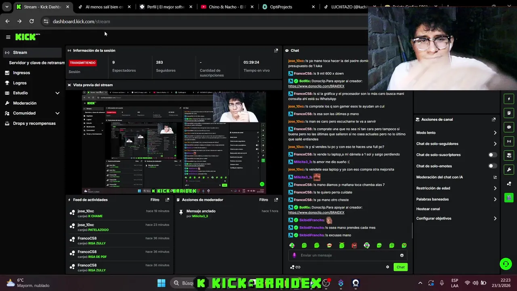Open the Kick hamburger menu
Image resolution: width=517 pixels, height=291 pixels.
tap(8, 37)
